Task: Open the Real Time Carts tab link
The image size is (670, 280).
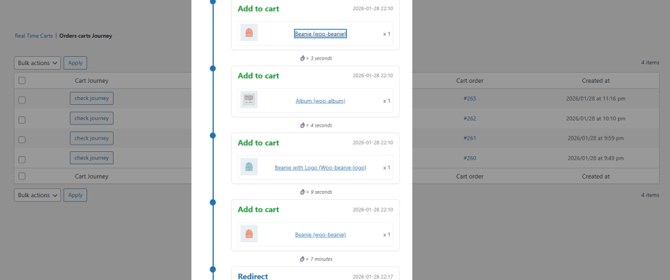Action: tap(34, 36)
